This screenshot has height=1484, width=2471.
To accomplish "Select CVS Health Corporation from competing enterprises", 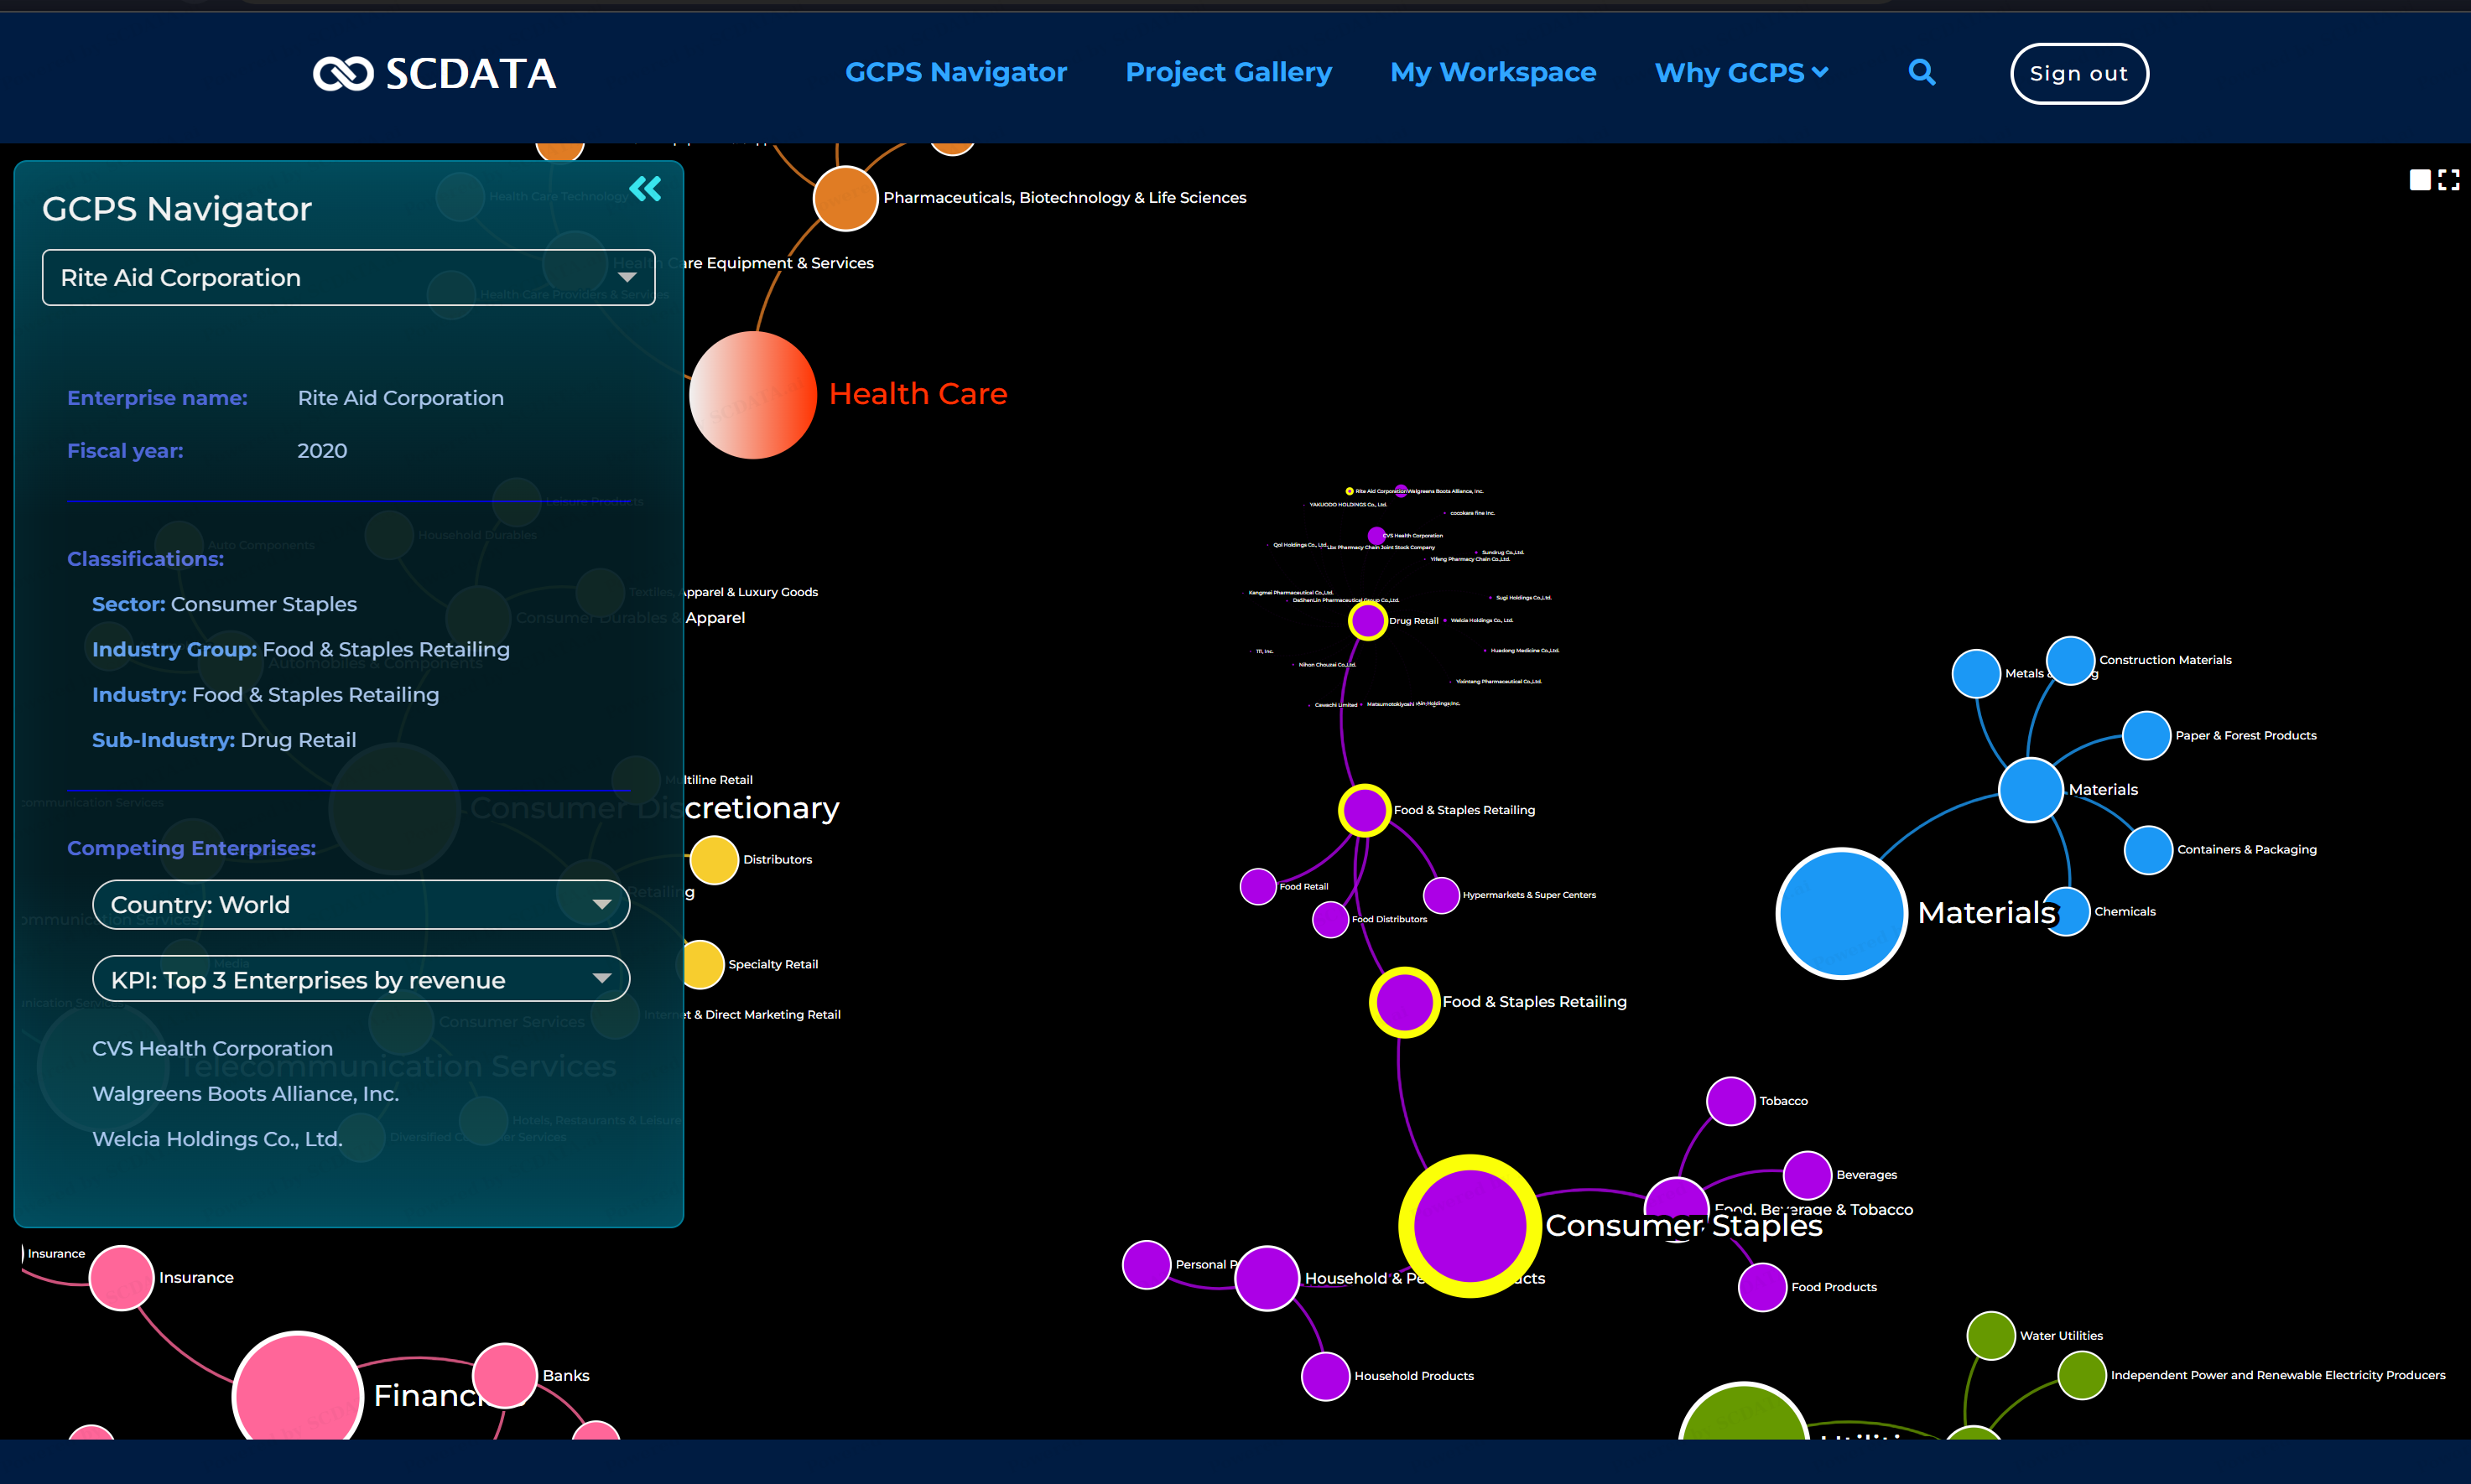I will (212, 1048).
